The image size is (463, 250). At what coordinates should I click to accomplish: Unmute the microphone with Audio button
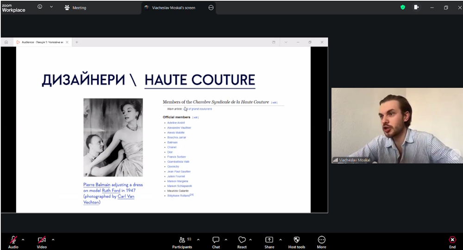[13, 240]
